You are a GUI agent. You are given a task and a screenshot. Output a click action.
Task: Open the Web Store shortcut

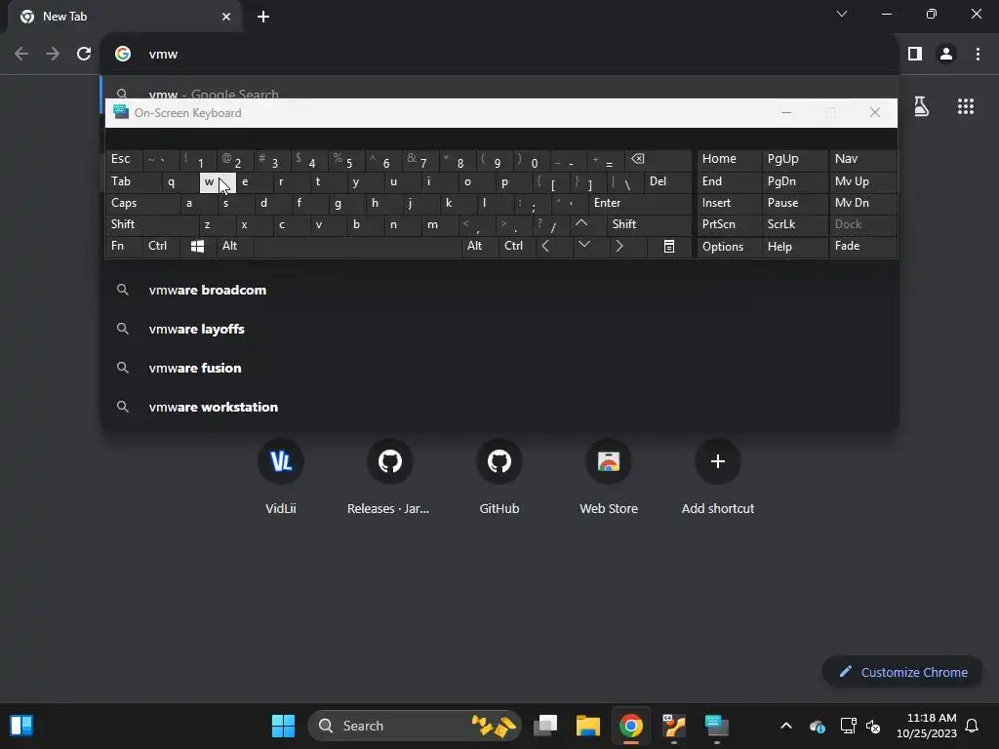point(609,476)
